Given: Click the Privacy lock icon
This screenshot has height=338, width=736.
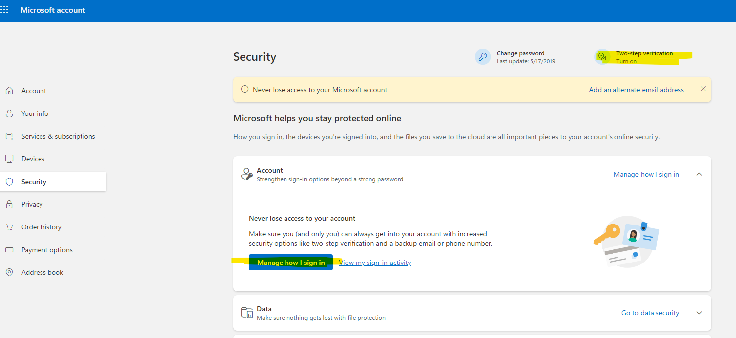Looking at the screenshot, I should 9,204.
